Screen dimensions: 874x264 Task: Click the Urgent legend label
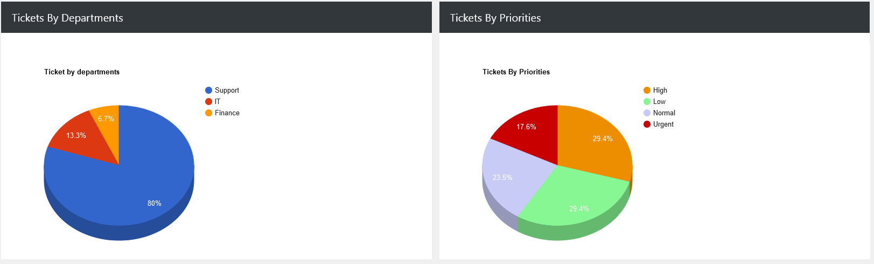663,124
